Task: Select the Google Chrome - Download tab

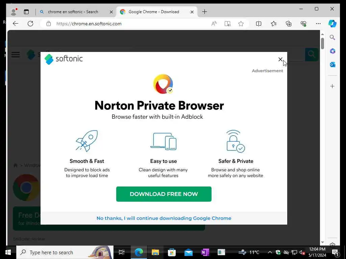Action: coord(154,12)
